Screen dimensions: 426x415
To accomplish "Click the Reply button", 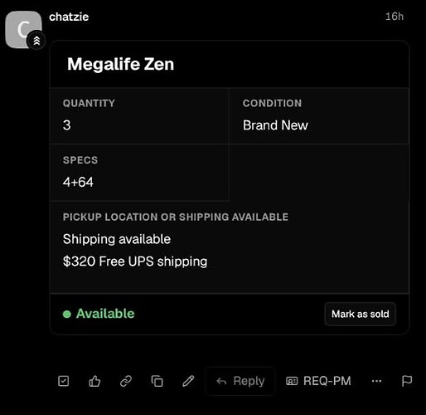I will (240, 381).
